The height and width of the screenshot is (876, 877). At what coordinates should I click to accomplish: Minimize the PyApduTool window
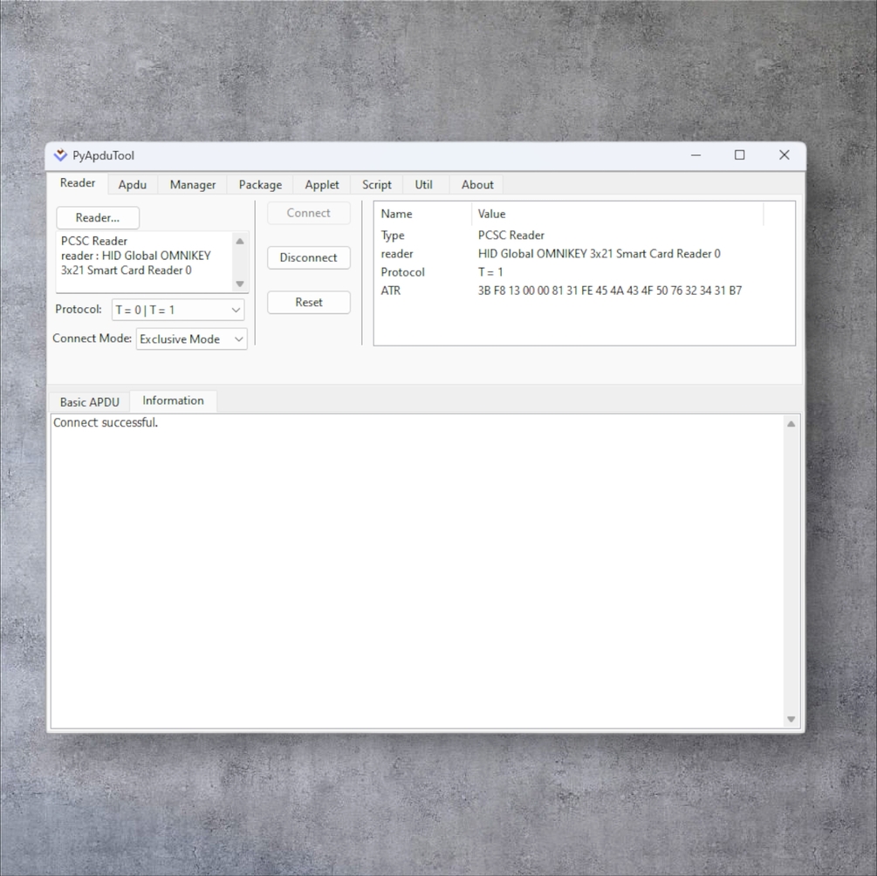tap(695, 155)
